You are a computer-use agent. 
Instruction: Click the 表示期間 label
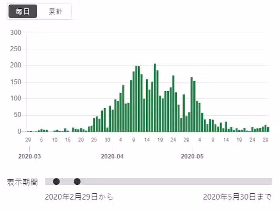pyautogui.click(x=22, y=182)
